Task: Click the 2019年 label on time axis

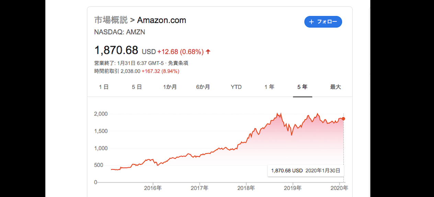Action: [293, 188]
